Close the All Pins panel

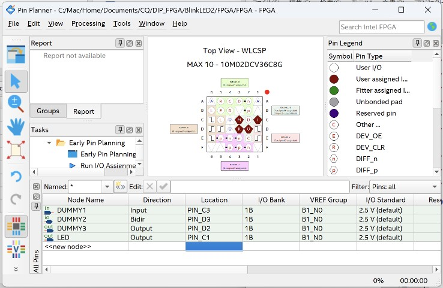[36, 187]
